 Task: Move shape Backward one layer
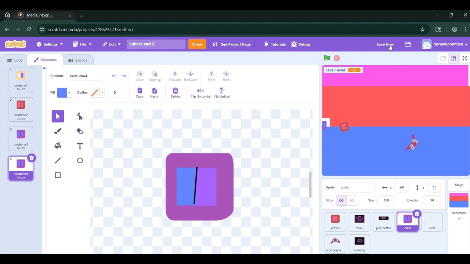click(x=191, y=76)
